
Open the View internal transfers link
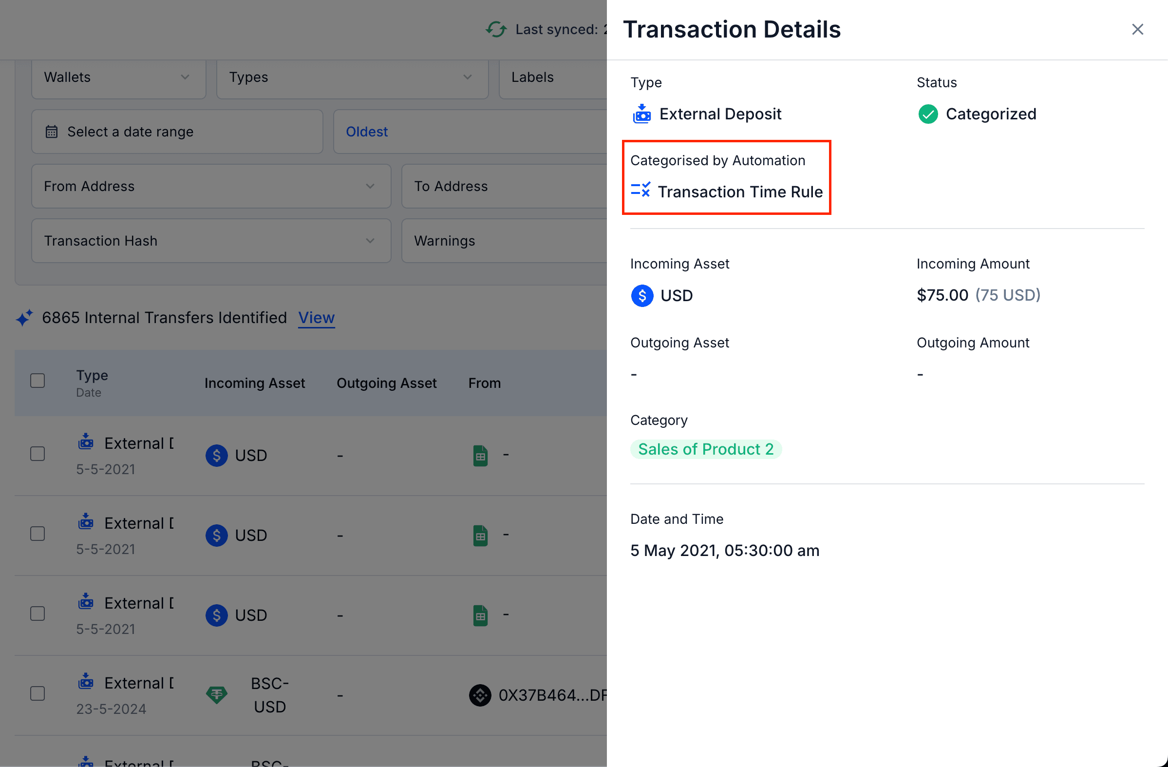[x=317, y=318]
